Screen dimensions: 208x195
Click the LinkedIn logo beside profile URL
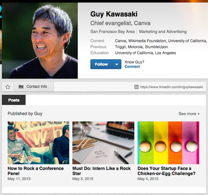[136, 87]
